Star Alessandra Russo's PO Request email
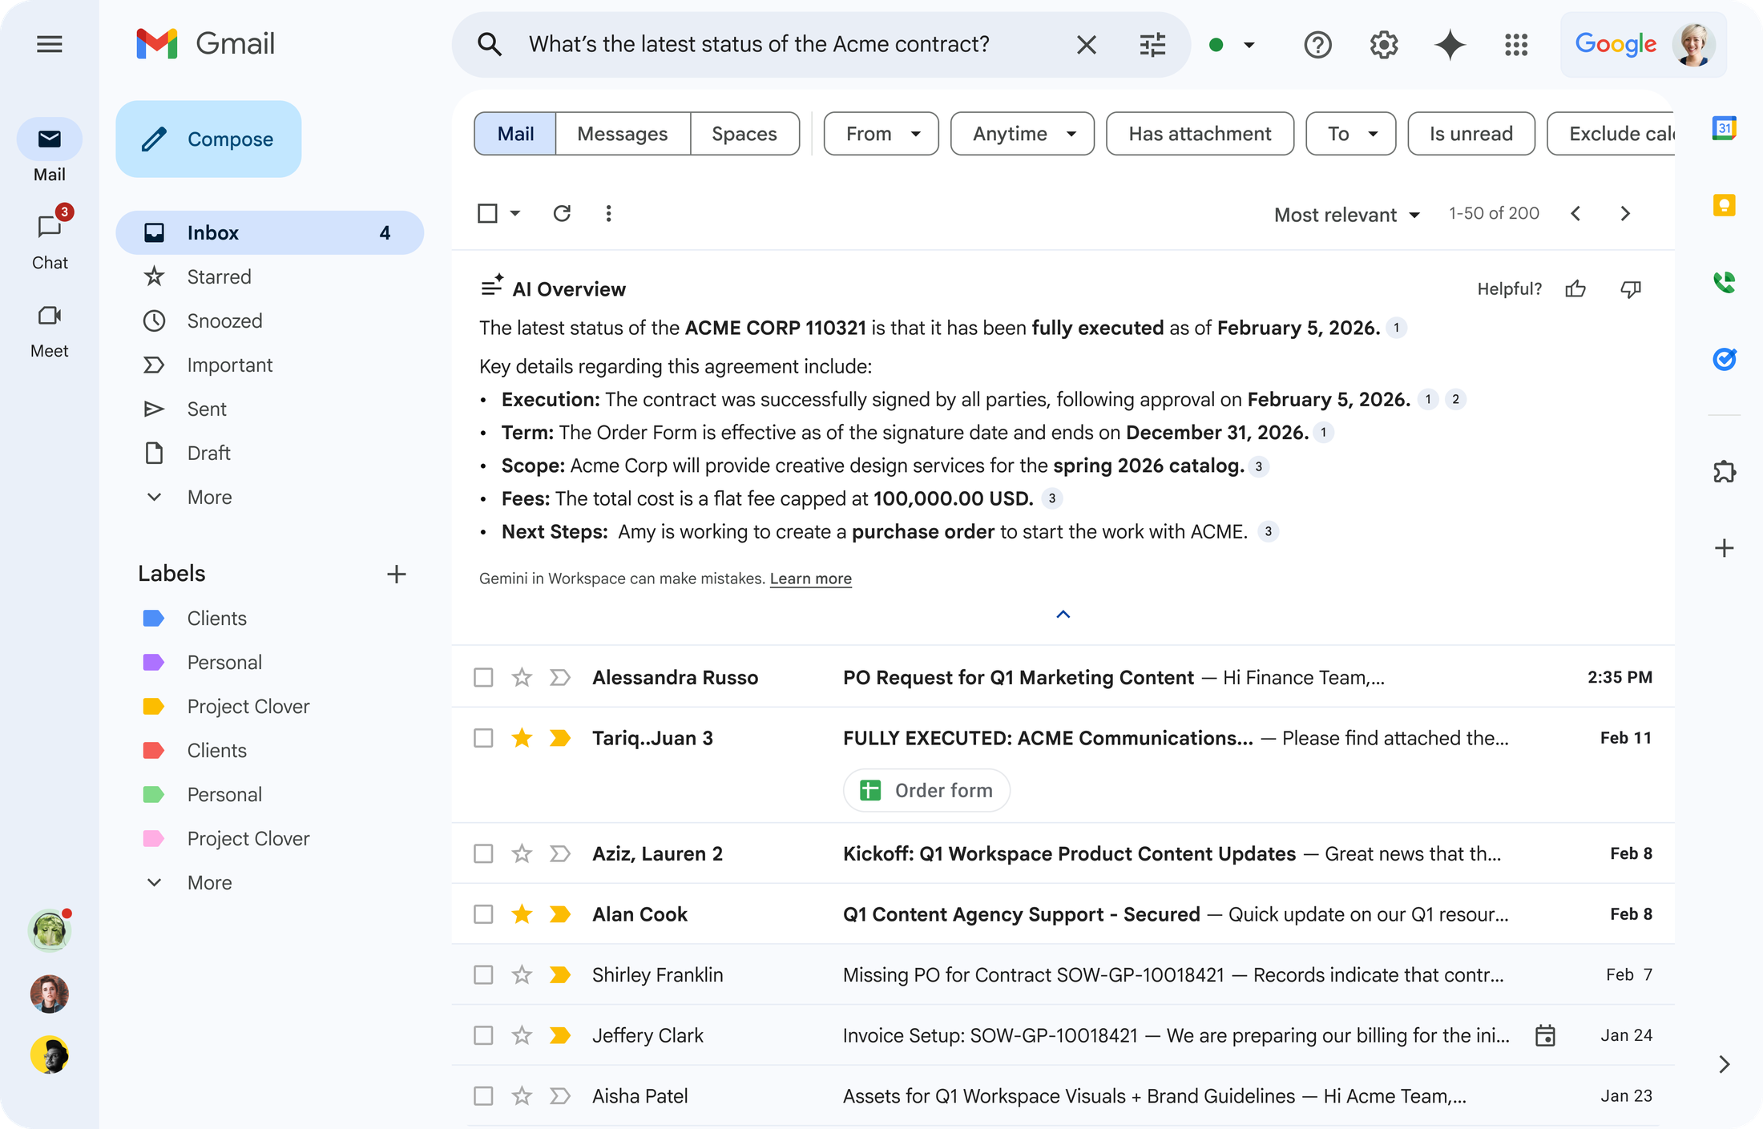 click(522, 677)
